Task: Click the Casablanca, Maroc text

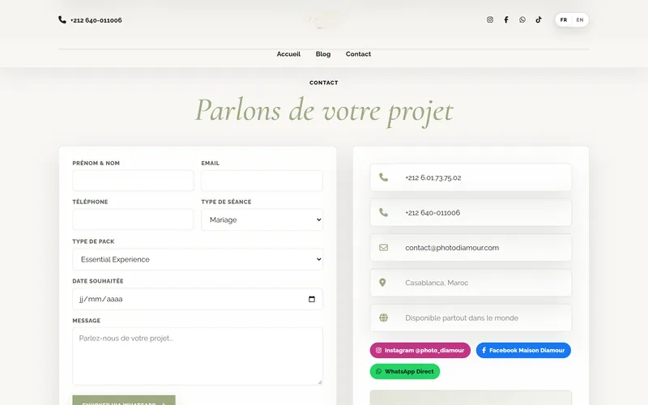Action: [x=437, y=283]
